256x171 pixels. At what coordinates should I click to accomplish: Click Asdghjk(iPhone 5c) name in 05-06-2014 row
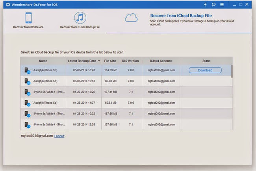pyautogui.click(x=45, y=70)
